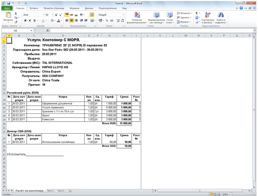Open Найти и выделить dropdown
Screen dimensions: 258x196
(x=221, y=18)
